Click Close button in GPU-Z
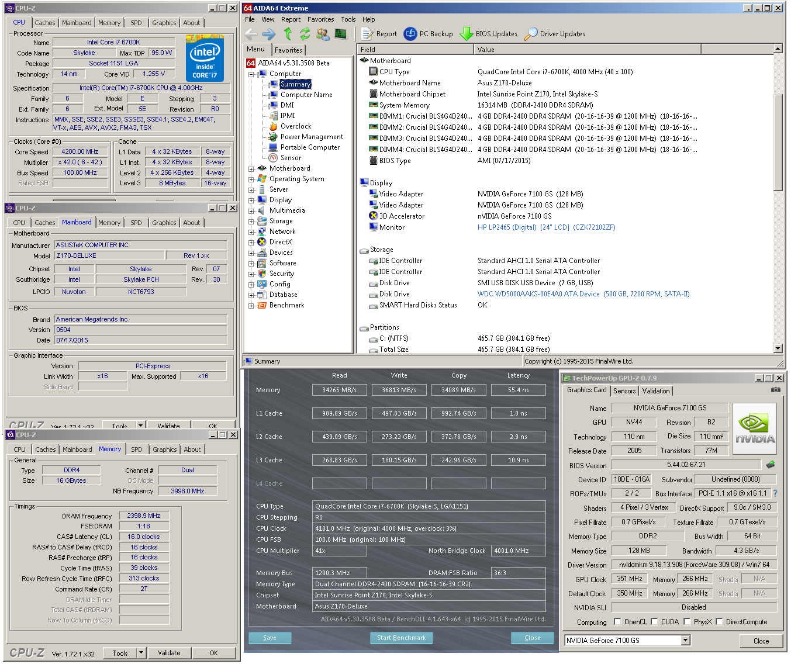 pyautogui.click(x=761, y=641)
